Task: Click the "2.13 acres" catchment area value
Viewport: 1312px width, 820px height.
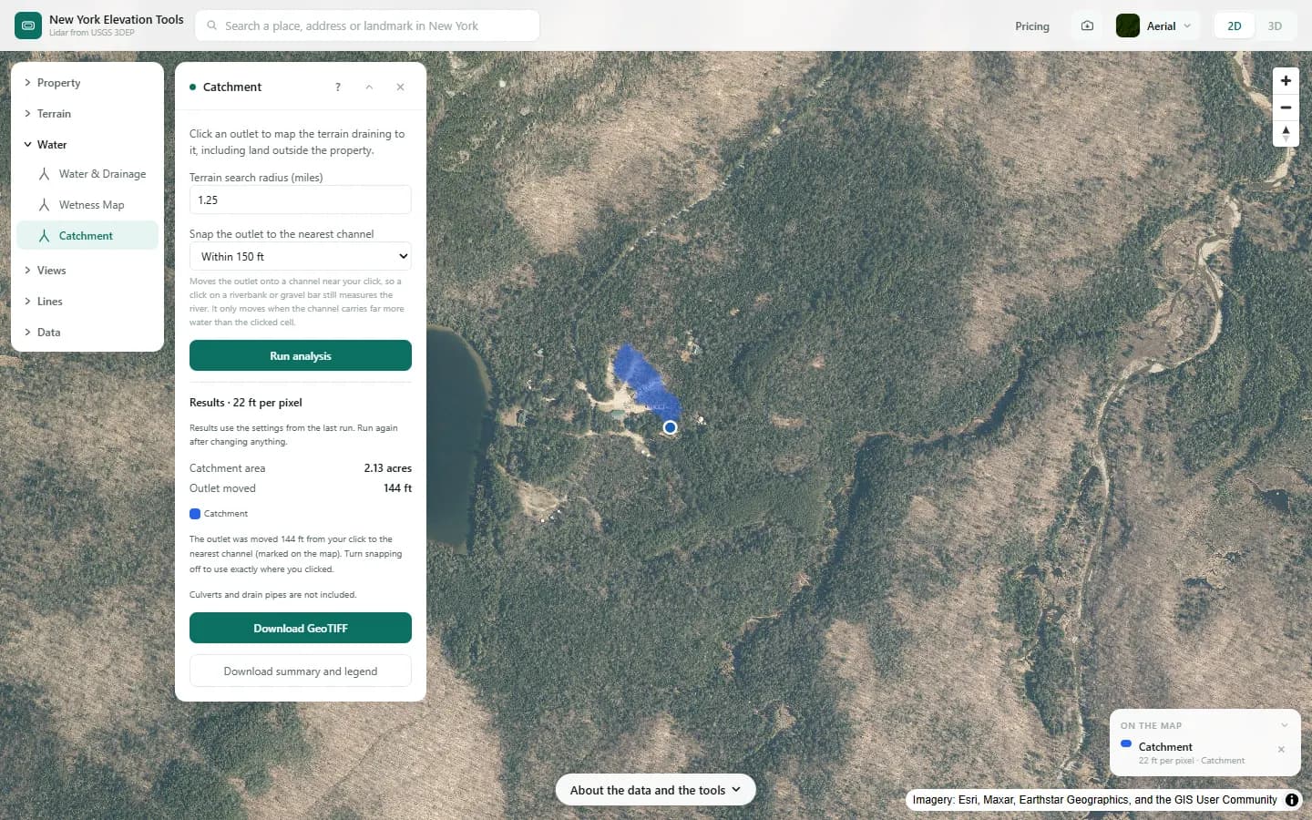Action: pyautogui.click(x=388, y=468)
